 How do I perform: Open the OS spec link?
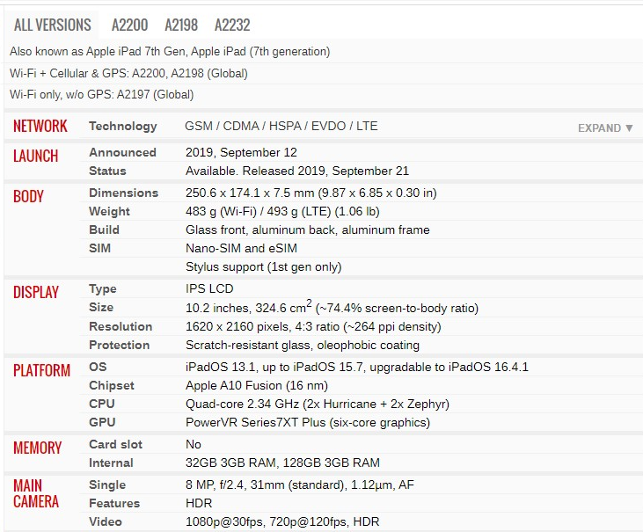tap(98, 367)
